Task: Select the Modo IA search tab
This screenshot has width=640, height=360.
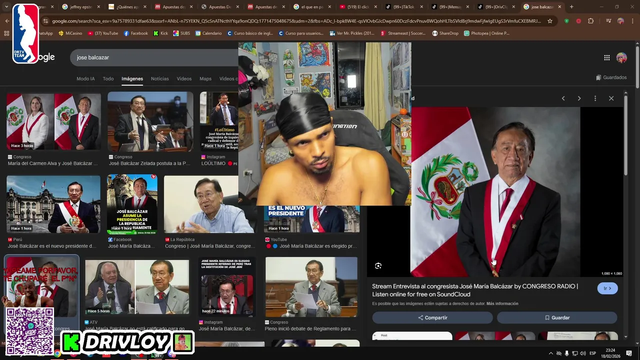Action: [85, 79]
